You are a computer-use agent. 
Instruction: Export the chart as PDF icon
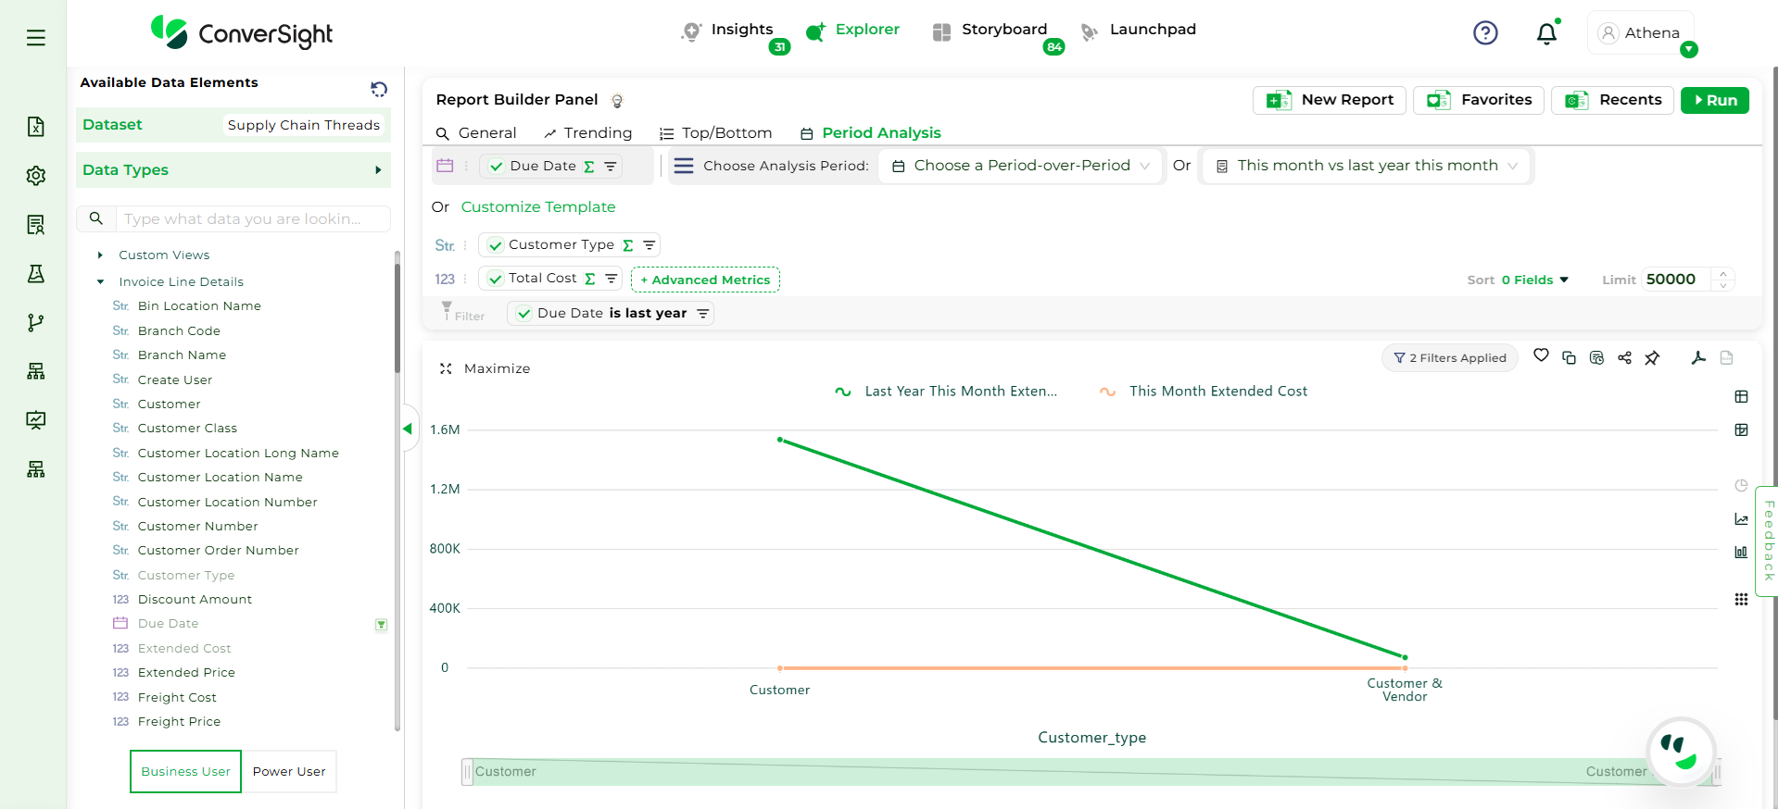coord(1698,358)
